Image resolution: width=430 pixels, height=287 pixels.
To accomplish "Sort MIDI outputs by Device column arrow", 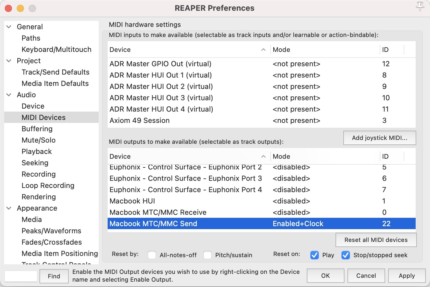I will [263, 156].
